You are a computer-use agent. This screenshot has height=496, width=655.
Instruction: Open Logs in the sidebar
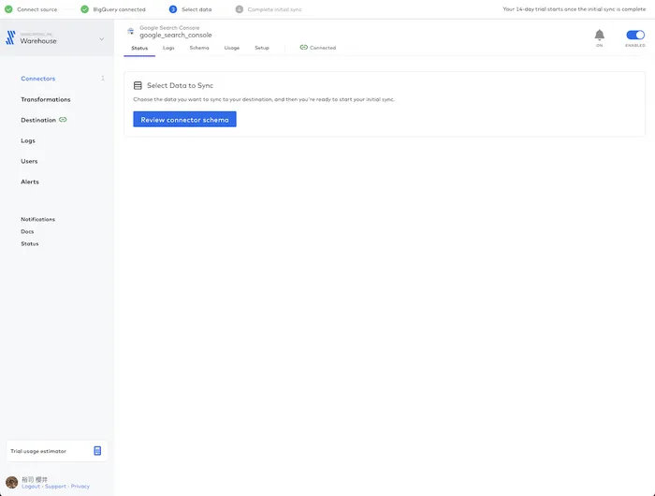click(x=28, y=140)
